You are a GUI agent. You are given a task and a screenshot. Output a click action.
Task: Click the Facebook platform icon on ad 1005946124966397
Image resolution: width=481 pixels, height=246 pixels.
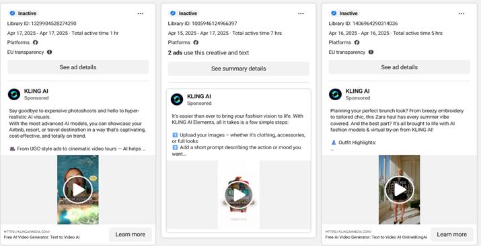click(196, 42)
